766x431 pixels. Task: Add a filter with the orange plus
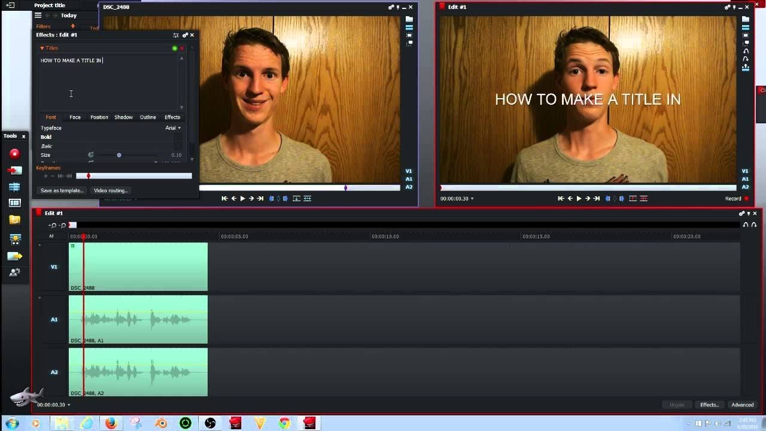coord(73,26)
